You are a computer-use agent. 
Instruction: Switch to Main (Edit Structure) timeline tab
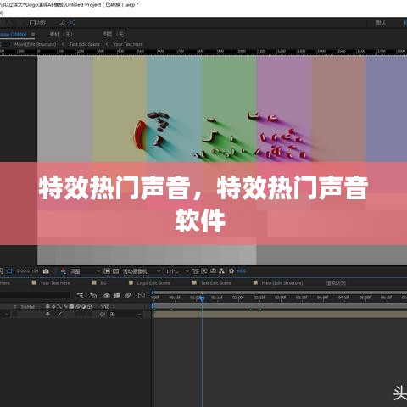[282, 283]
